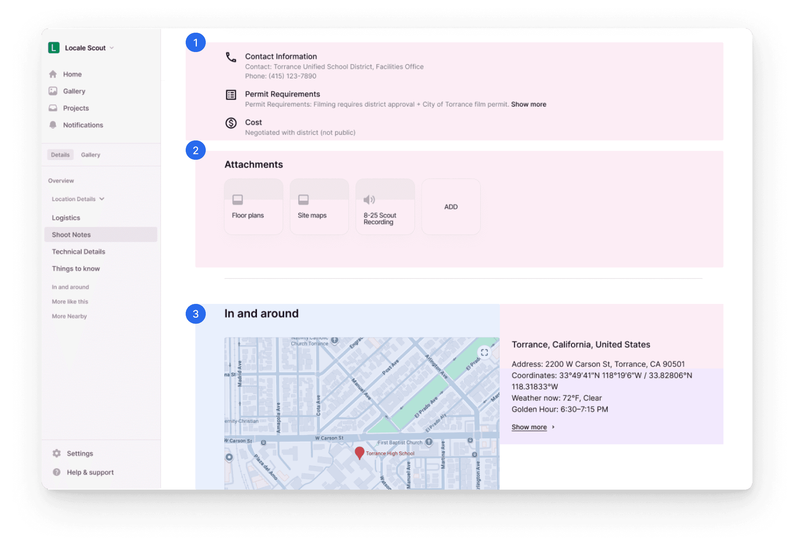Viewport: 794px width, 545px height.
Task: Switch to the Gallery tab beside Details
Action: tap(91, 155)
